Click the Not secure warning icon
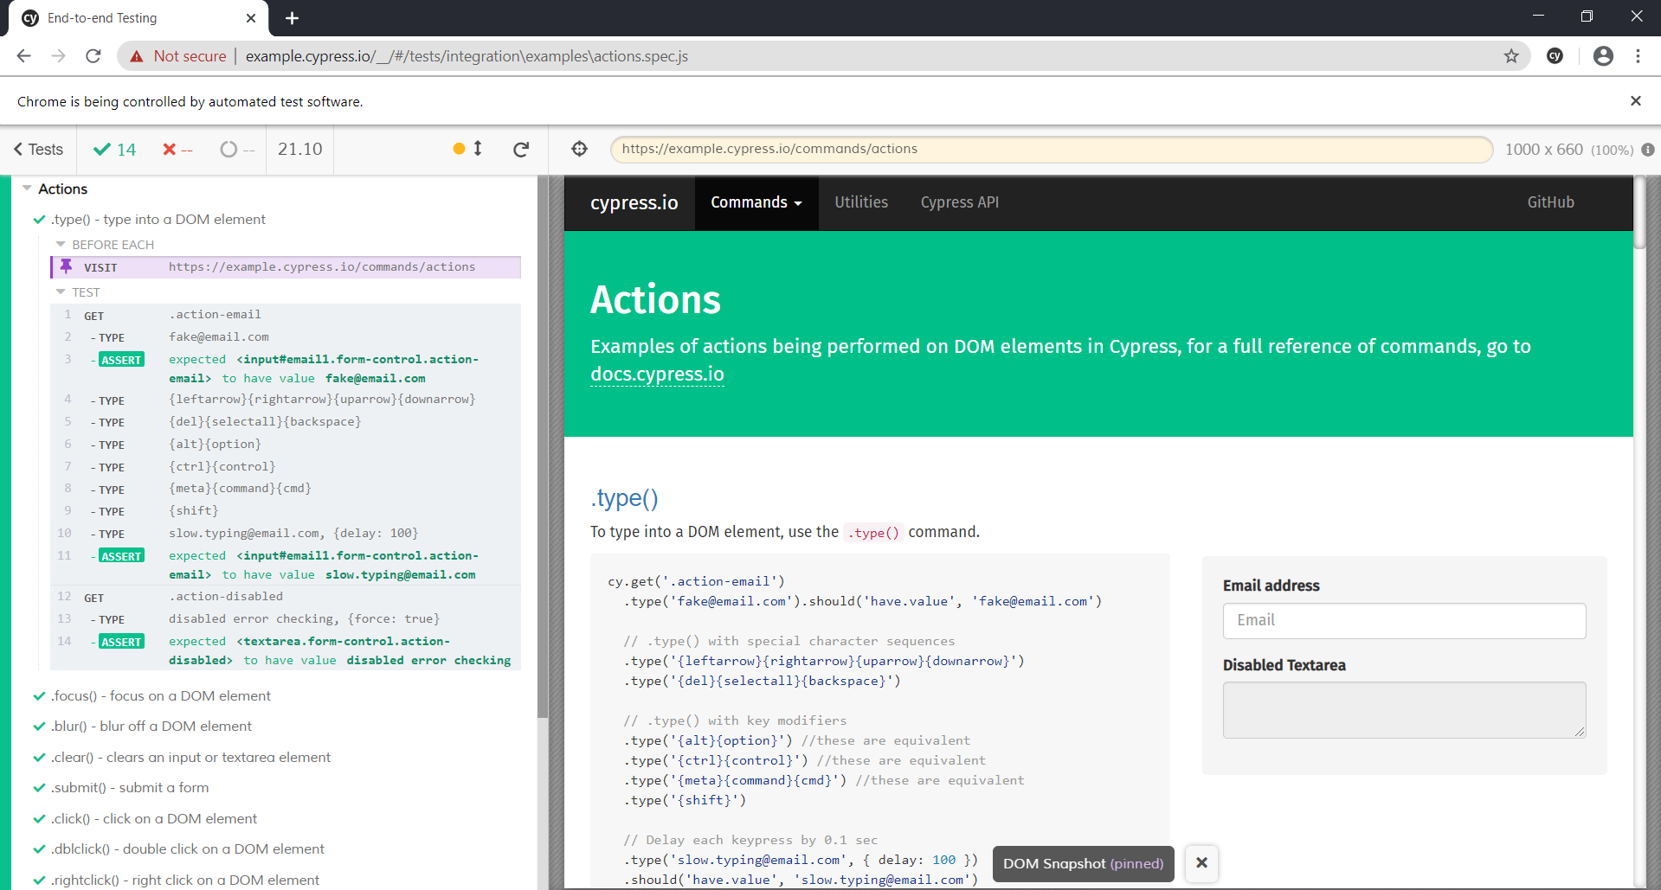Image resolution: width=1661 pixels, height=890 pixels. point(137,56)
